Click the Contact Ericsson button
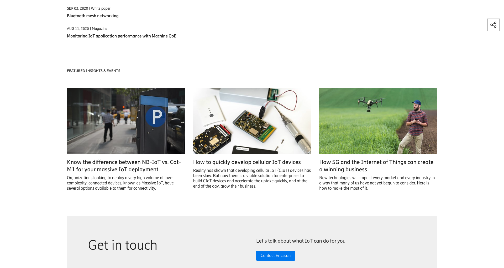The height and width of the screenshot is (268, 504). coord(275,256)
